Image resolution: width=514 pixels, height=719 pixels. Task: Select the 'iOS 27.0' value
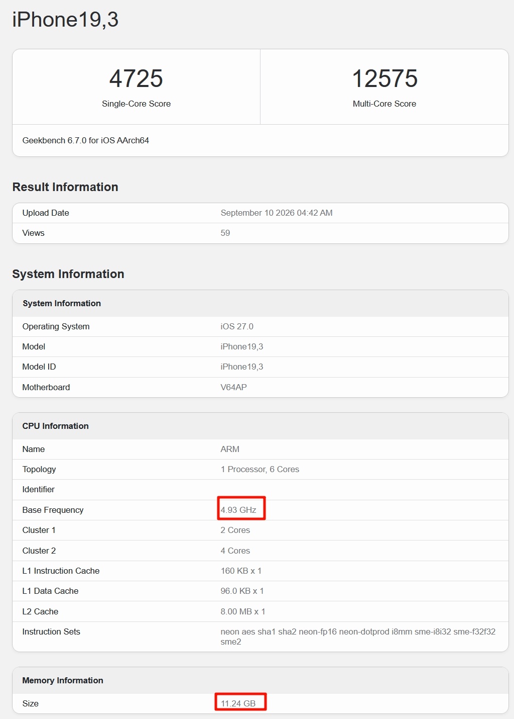click(237, 326)
